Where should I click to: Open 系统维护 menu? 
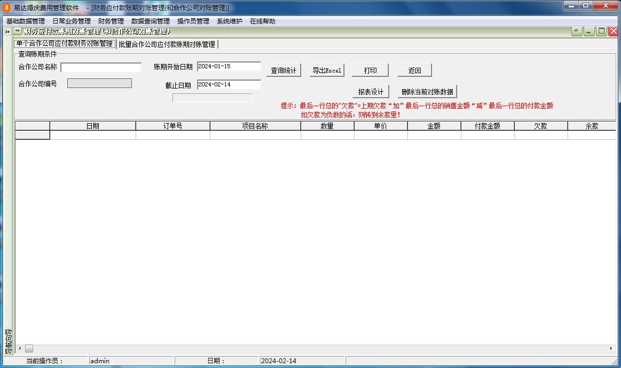(229, 21)
